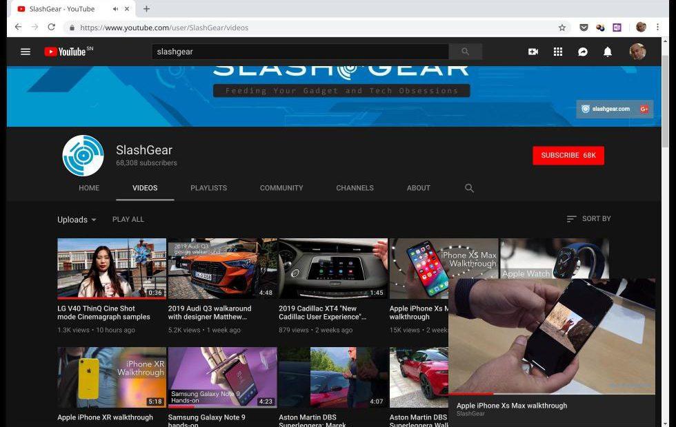Open the Community tab
Image resolution: width=676 pixels, height=427 pixels.
pyautogui.click(x=281, y=188)
